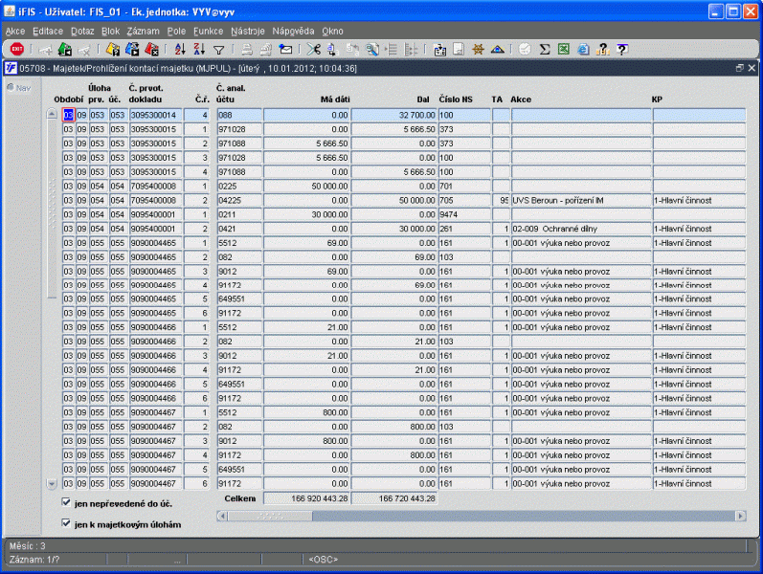
Task: Click document number cell 3095300014
Action: point(155,116)
